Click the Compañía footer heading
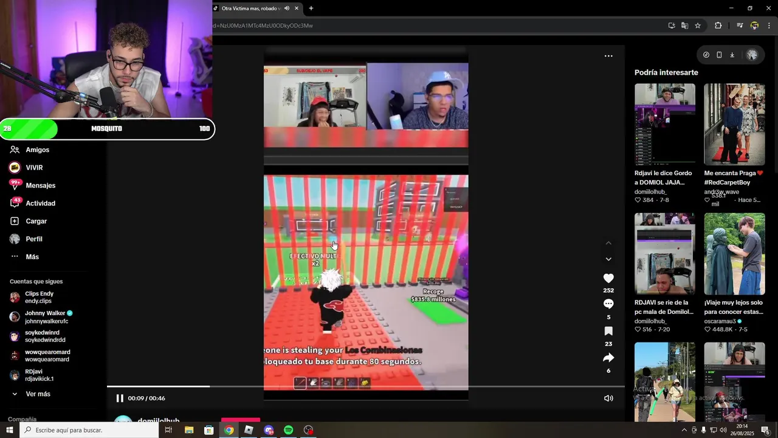The height and width of the screenshot is (438, 778). click(22, 419)
